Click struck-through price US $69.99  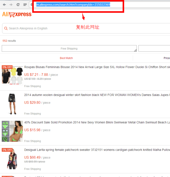[35, 162]
